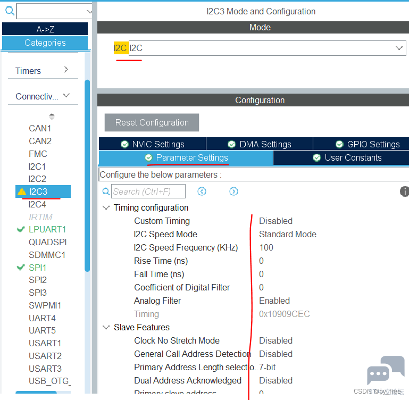Open the I2C mode dropdown
The height and width of the screenshot is (400, 409).
(268, 48)
